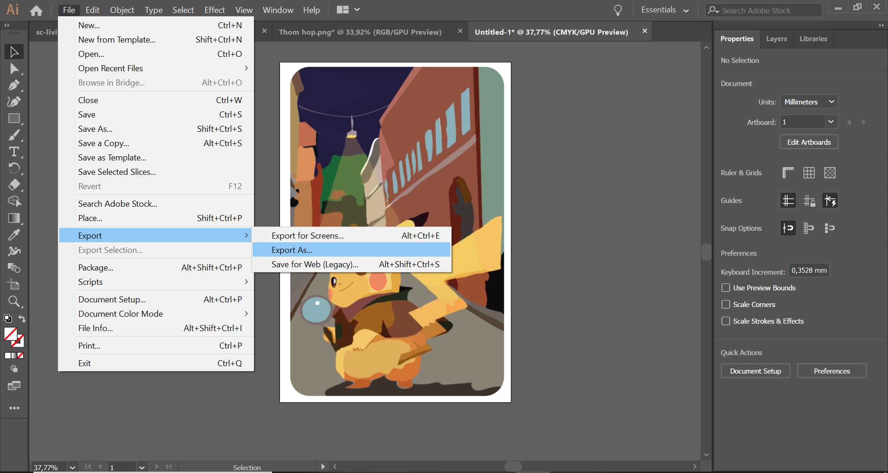
Task: Choose Export As... from the submenu
Action: tap(352, 250)
